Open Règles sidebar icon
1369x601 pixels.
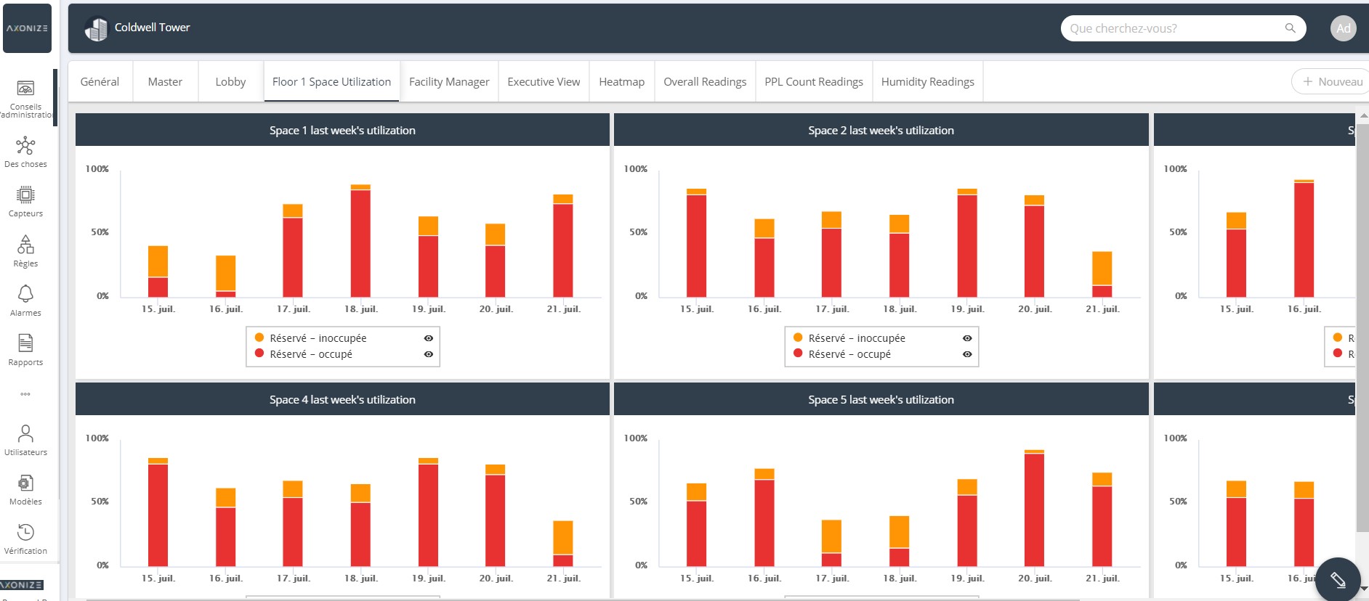(x=25, y=244)
